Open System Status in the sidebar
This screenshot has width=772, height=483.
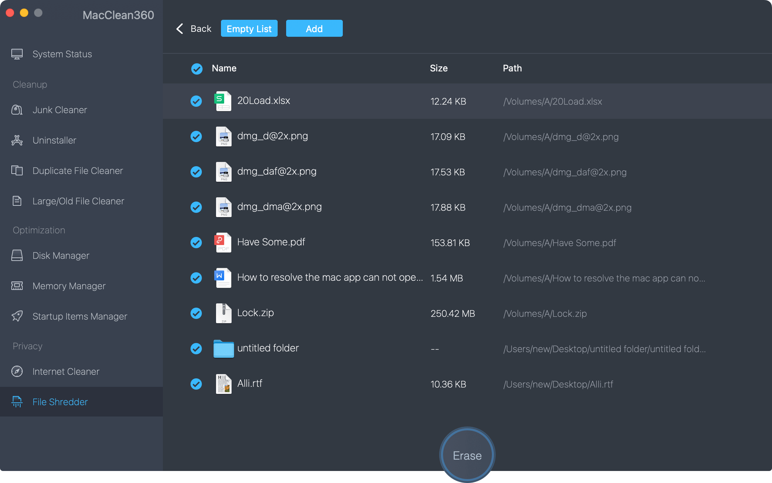click(62, 54)
